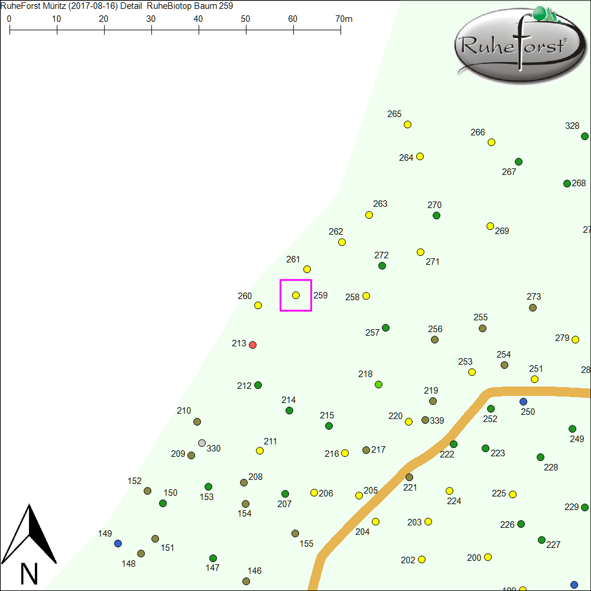Screen dimensions: 591x591
Task: Click the olive tree marker 273
Action: 533,307
